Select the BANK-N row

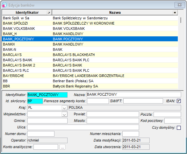click(x=90, y=49)
